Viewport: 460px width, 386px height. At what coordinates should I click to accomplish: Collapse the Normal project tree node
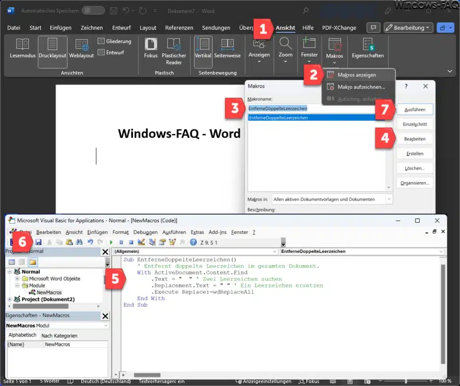pos(9,272)
